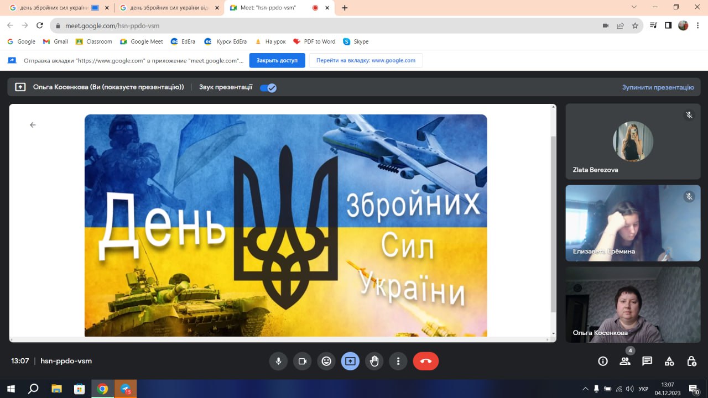708x398 pixels.
Task: Open the Classroom bookmark
Action: tap(94, 41)
